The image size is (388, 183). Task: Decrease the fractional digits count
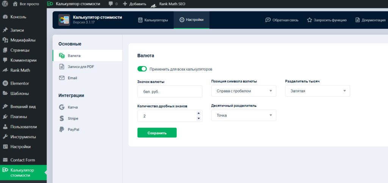[198, 118]
